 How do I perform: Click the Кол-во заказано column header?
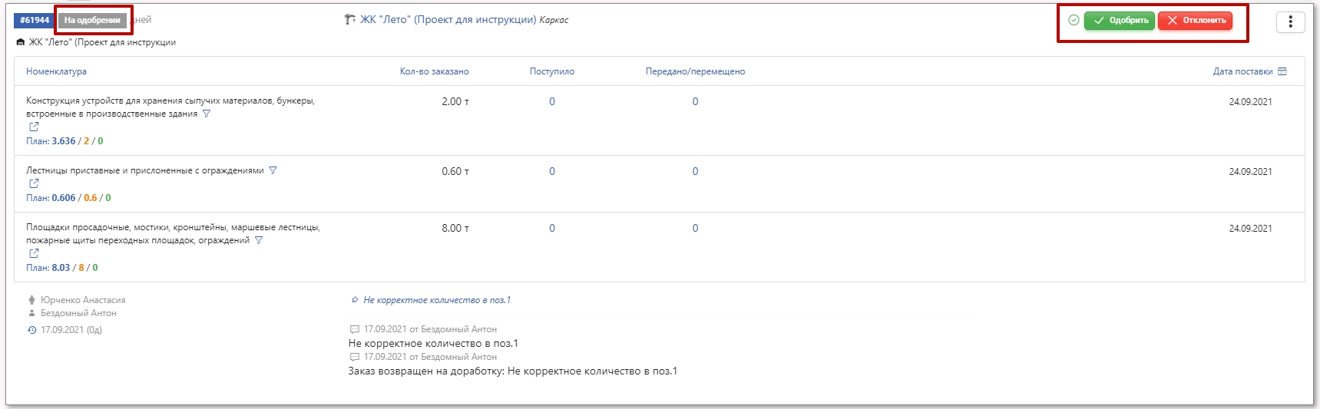434,71
